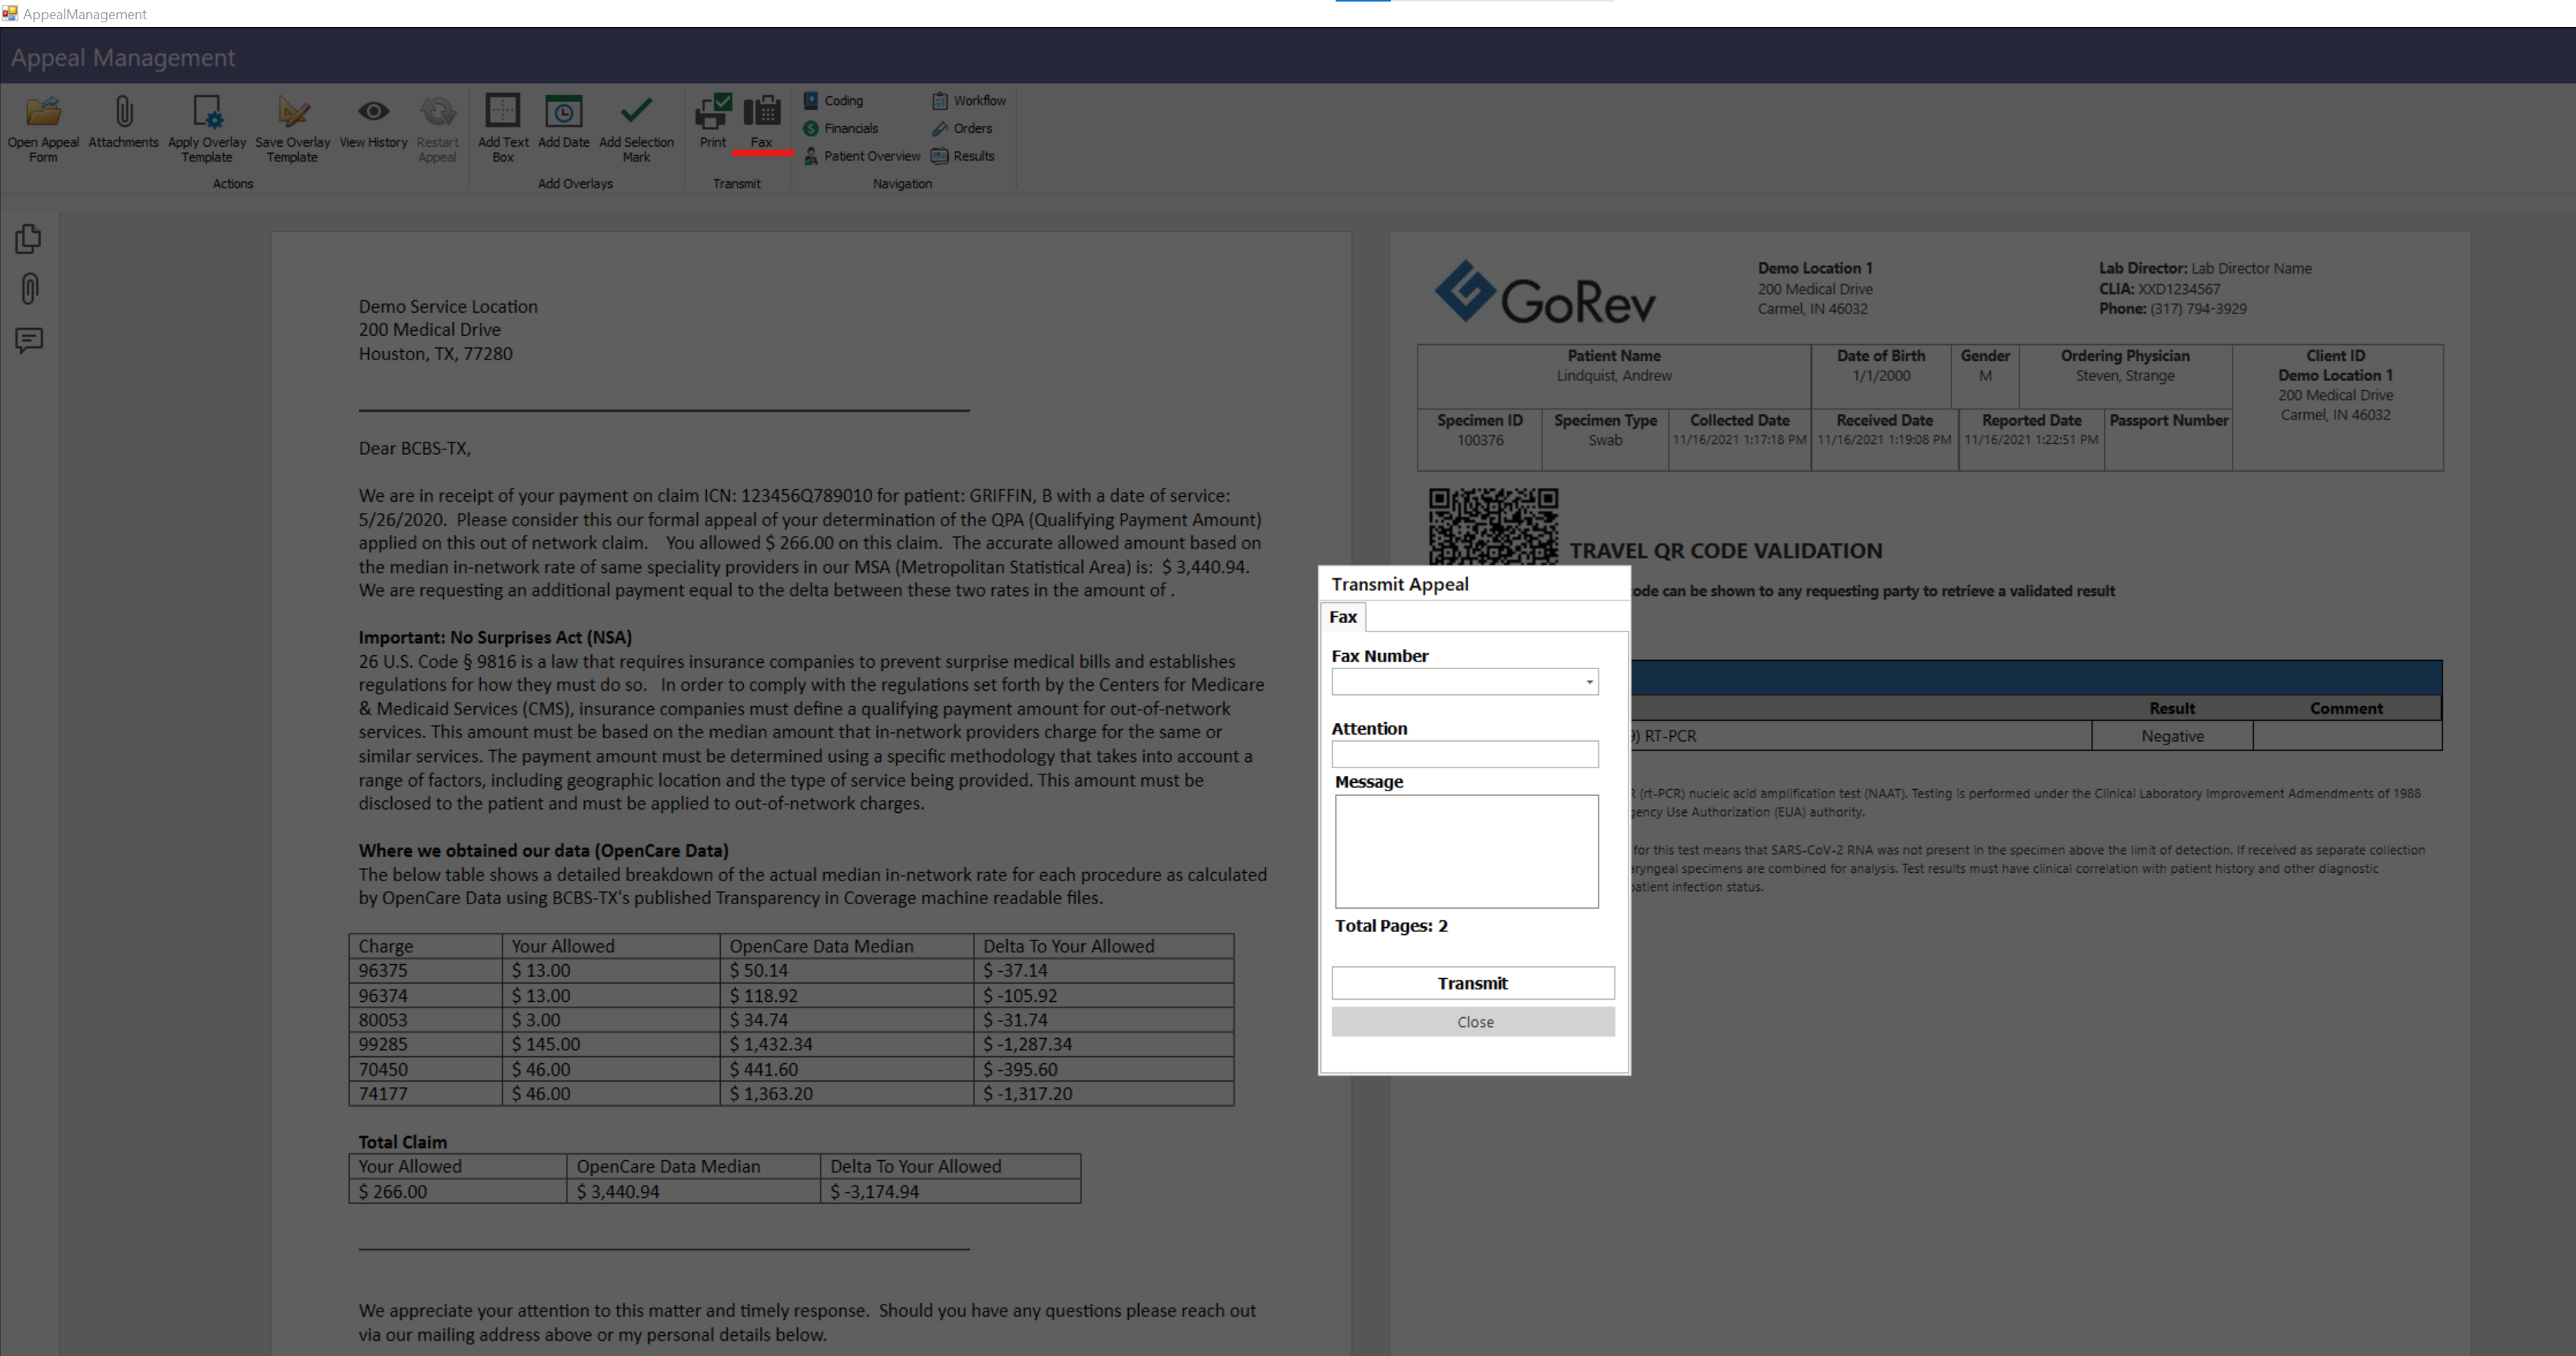Close the Transmit Appeal dialog
Screen dimensions: 2576x1356
coord(1472,1022)
